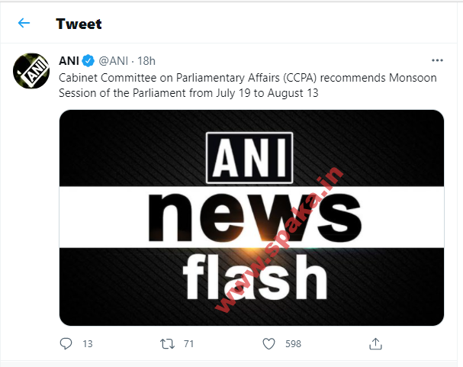
Task: Click the @ANI handle
Action: point(113,60)
